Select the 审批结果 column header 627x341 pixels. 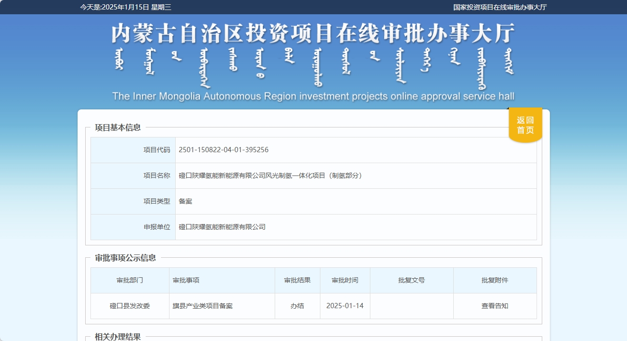[x=297, y=280]
